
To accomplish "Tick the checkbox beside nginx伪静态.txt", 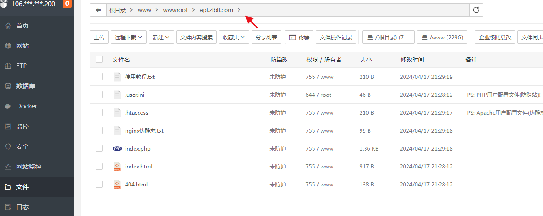I will click(x=99, y=130).
